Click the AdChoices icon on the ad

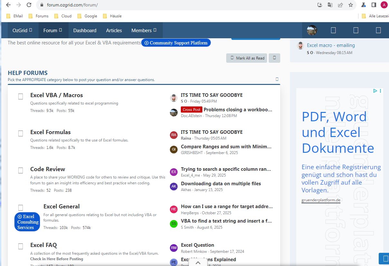tap(375, 91)
